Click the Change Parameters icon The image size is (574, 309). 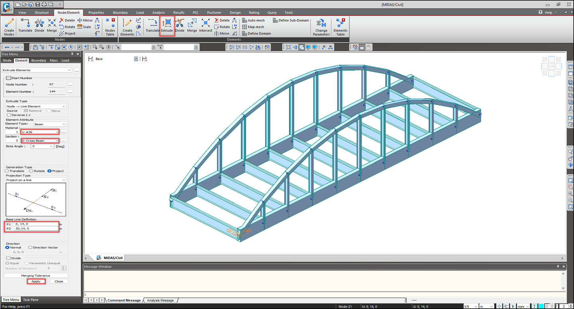click(321, 27)
